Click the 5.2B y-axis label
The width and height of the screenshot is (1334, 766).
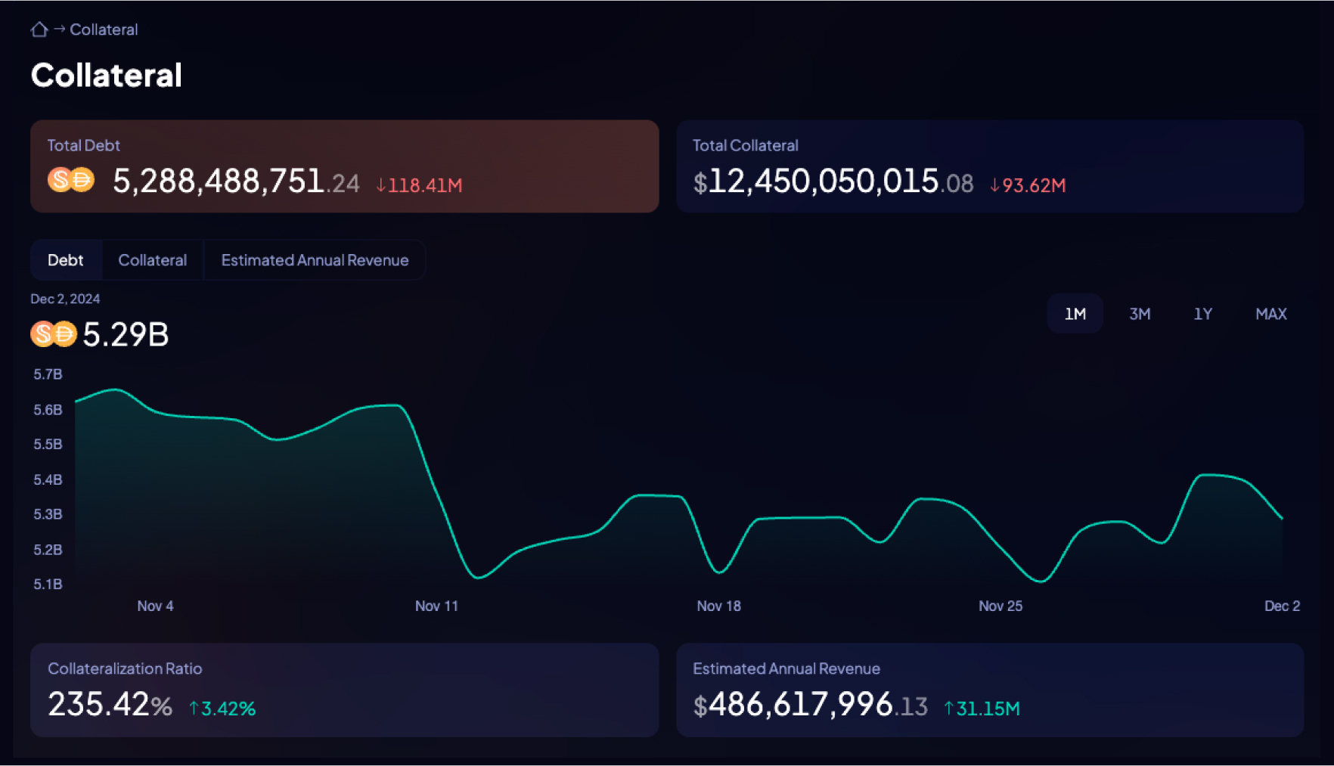(x=48, y=550)
